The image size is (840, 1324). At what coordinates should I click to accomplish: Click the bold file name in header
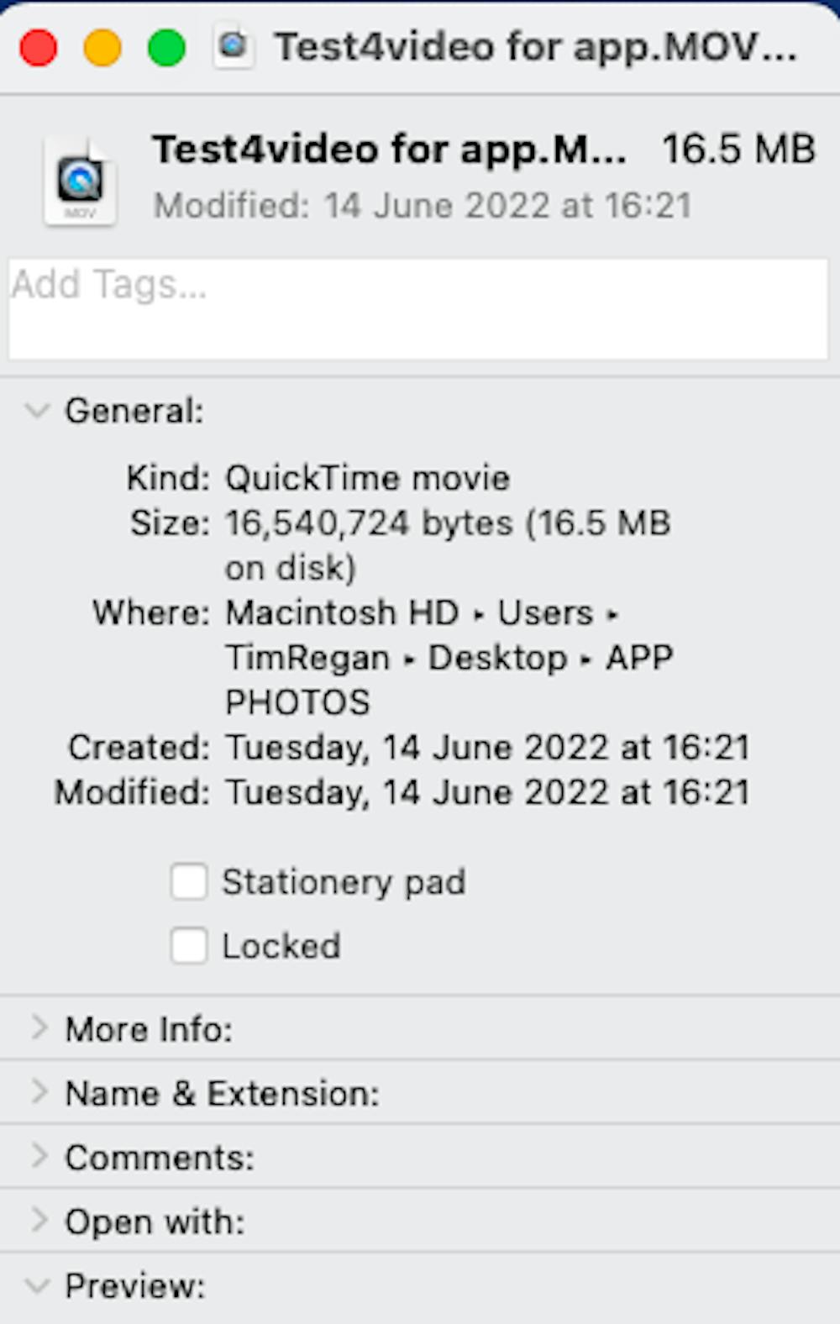pos(388,150)
